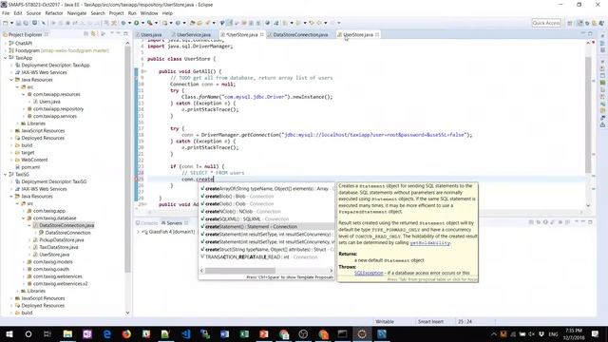This screenshot has width=608, height=342.
Task: Select createStruct proposal in autocomplete list
Action: pos(267,249)
